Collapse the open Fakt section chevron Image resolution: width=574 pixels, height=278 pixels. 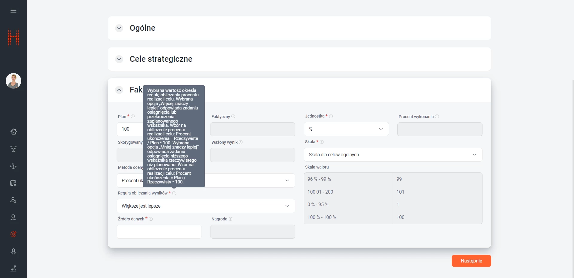119,90
